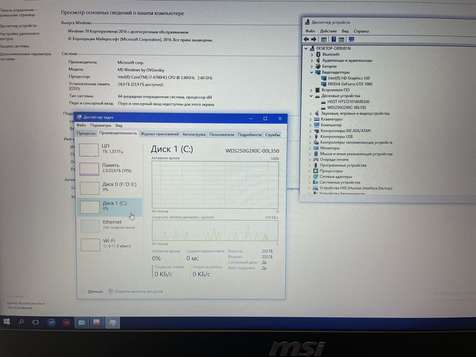Click the blue round browser icon on taskbar
The width and height of the screenshot is (476, 357).
pyautogui.click(x=52, y=322)
